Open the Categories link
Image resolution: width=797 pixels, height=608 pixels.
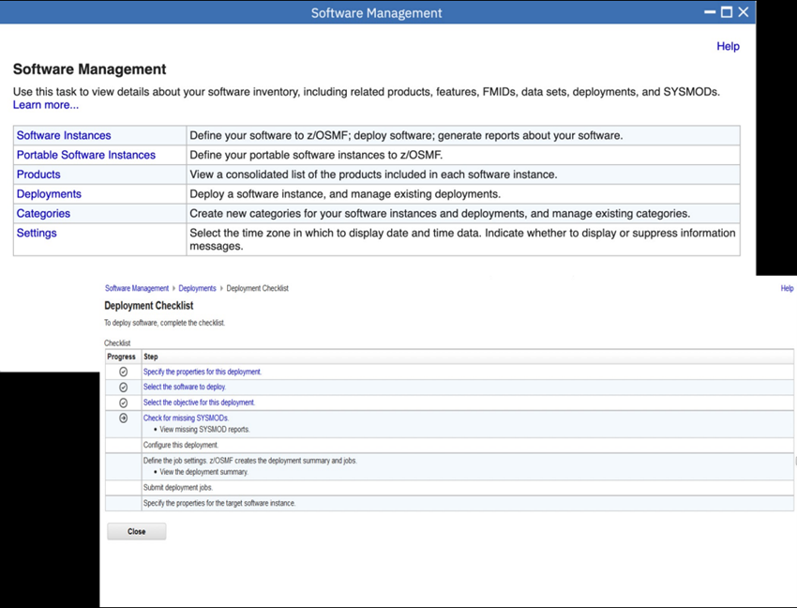(x=43, y=213)
